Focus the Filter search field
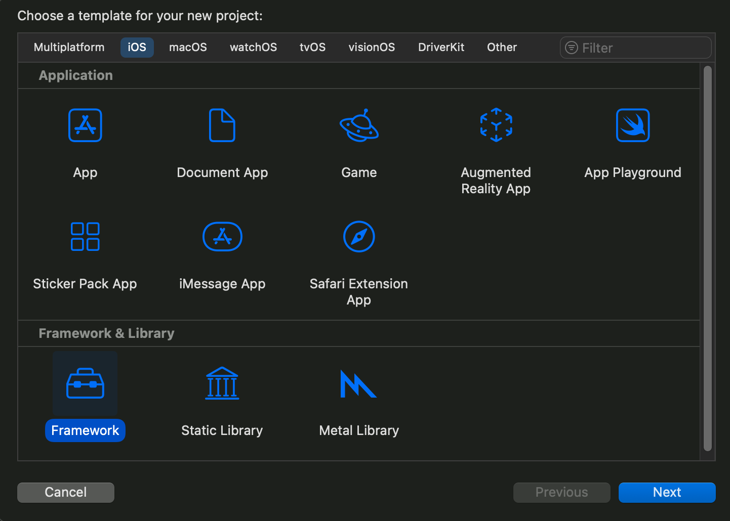The image size is (730, 521). (643, 48)
